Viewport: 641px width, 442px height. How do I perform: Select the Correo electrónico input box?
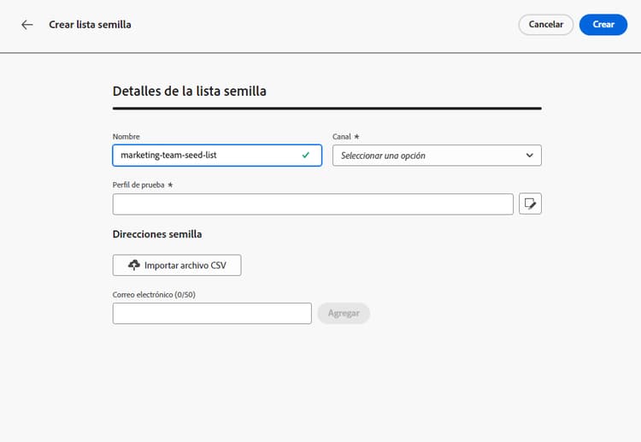point(212,314)
